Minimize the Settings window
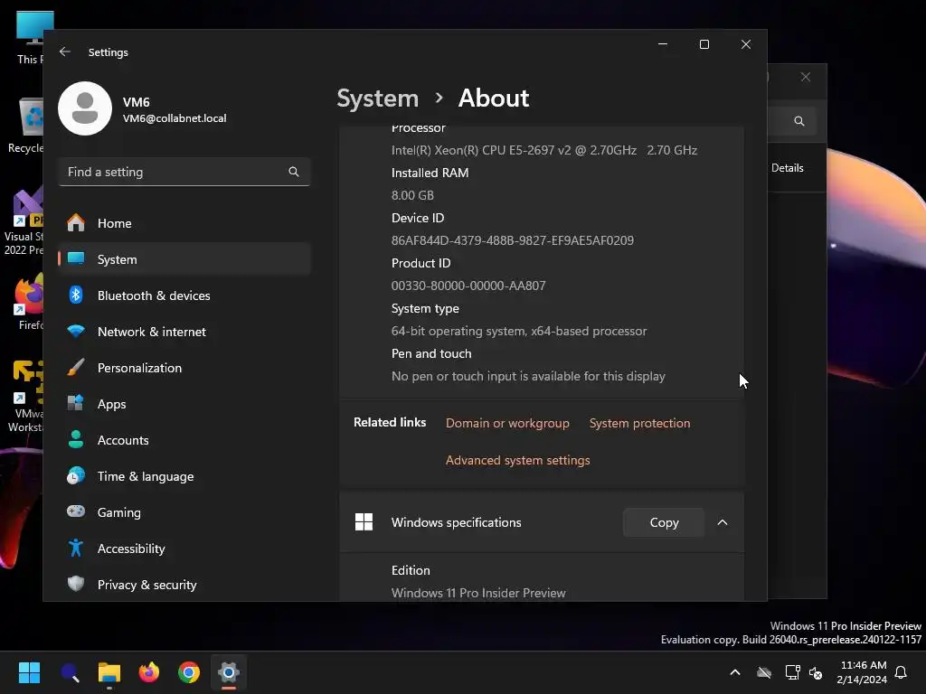This screenshot has width=926, height=694. (663, 44)
